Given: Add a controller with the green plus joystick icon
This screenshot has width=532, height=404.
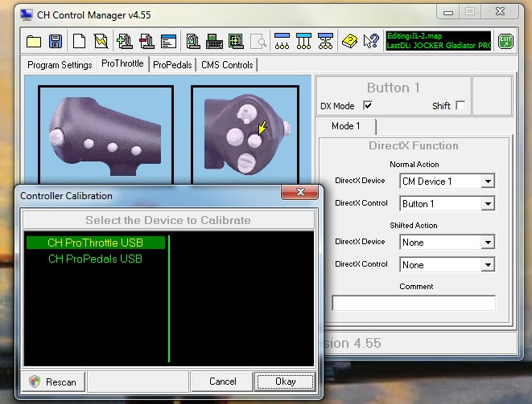Looking at the screenshot, I should 125,41.
